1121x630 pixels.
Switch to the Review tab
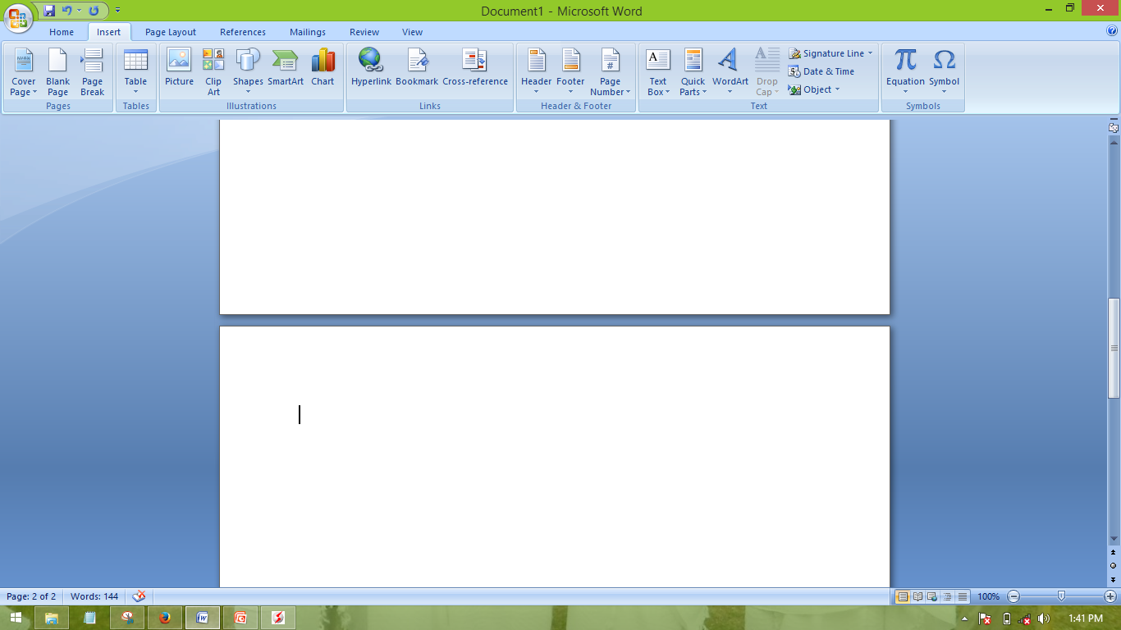(x=364, y=32)
